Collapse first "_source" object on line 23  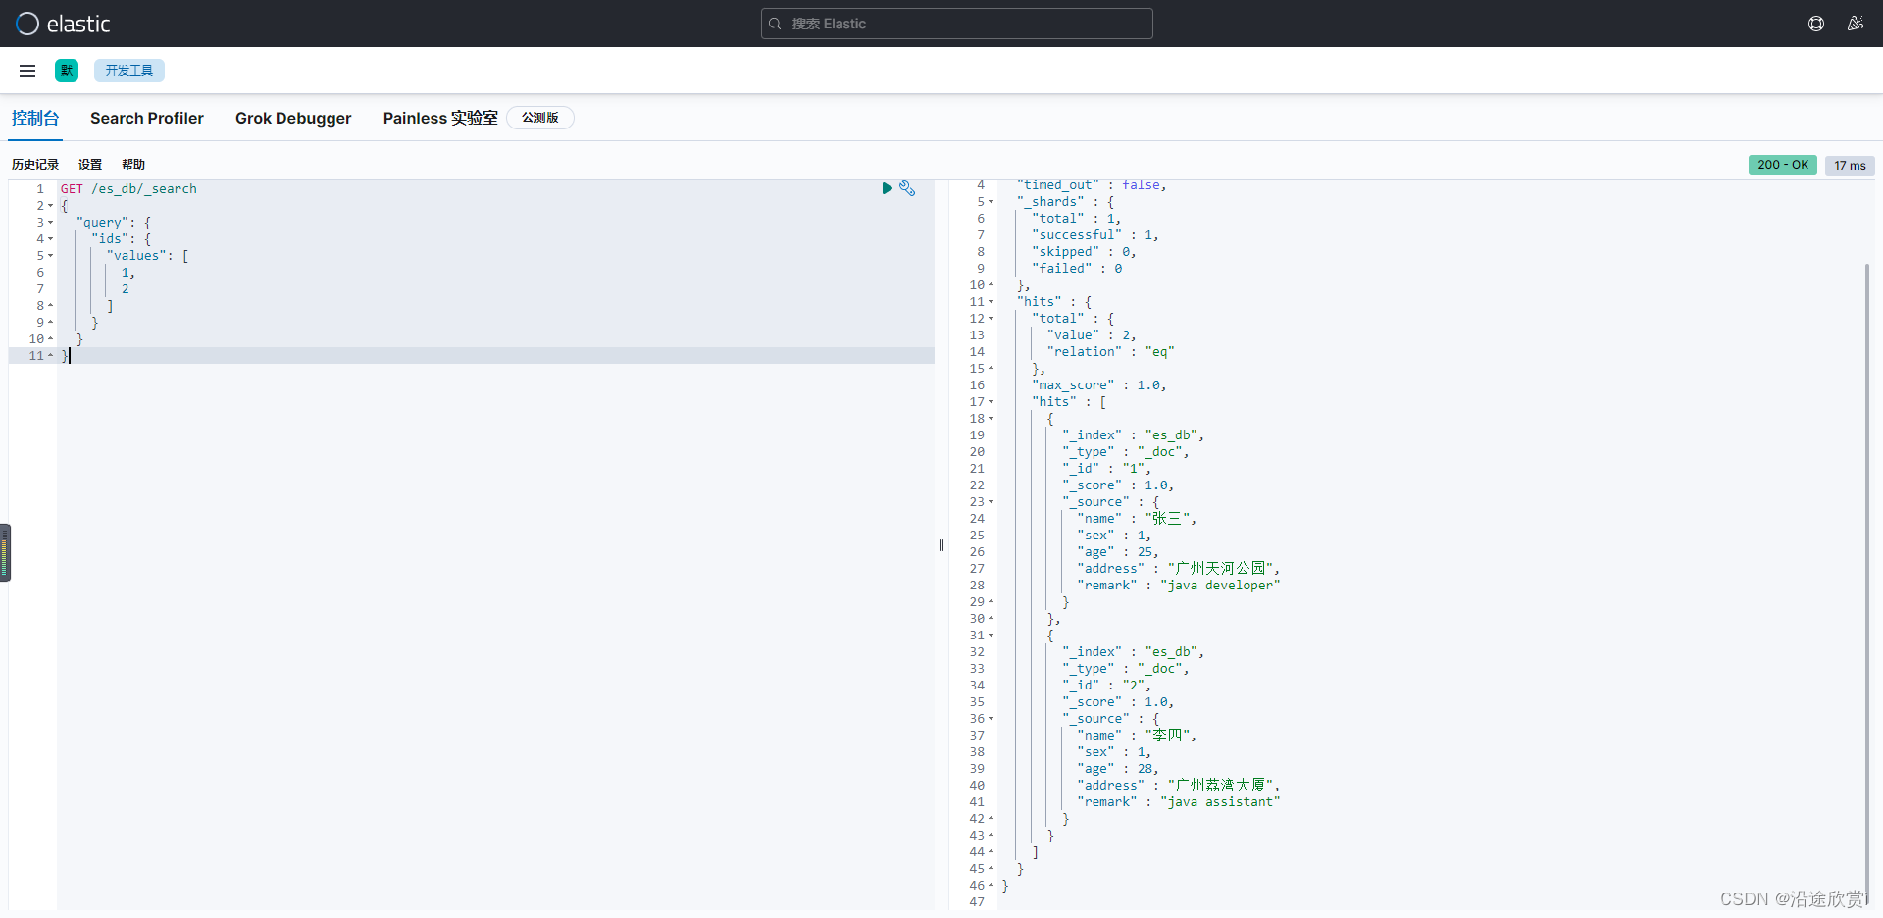coord(991,502)
